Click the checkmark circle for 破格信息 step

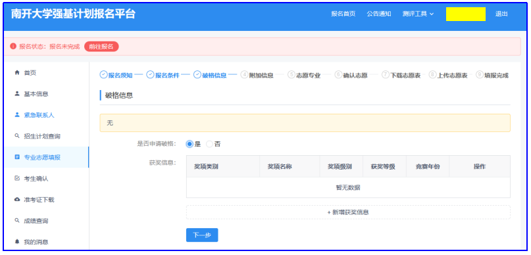tap(197, 75)
